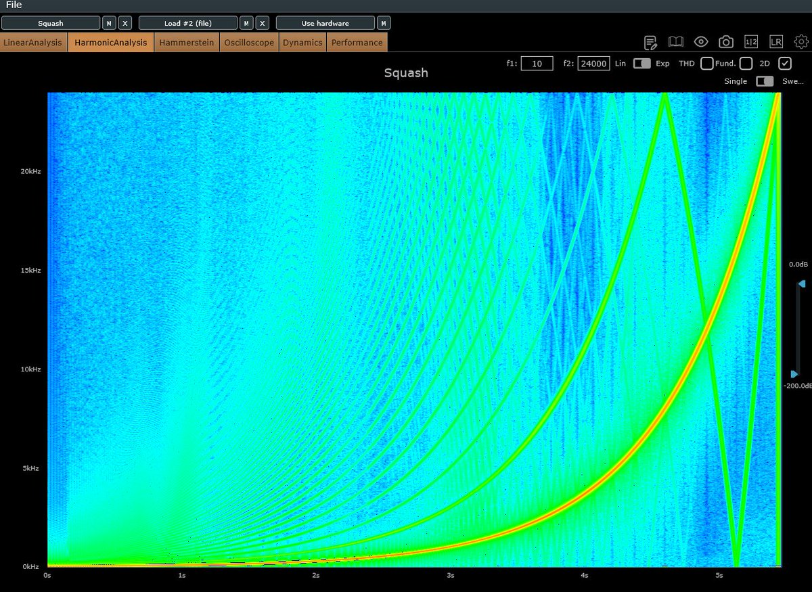Switch to the Dynamics tab
This screenshot has height=592, width=812.
click(302, 42)
